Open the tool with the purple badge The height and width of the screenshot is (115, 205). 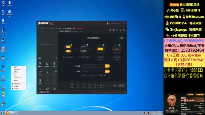40,73
